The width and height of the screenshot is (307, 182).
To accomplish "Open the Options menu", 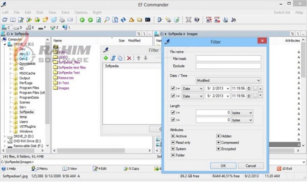I will coord(81,12).
